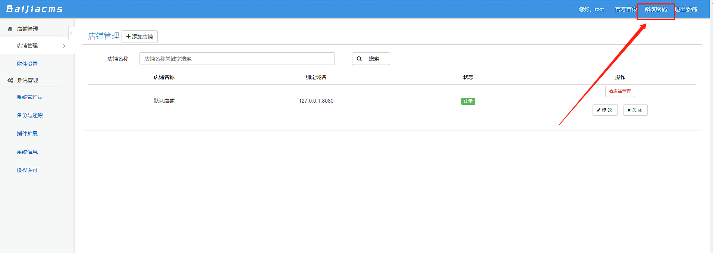Click the 店铺管理 gear button in 操作
This screenshot has height=253, width=713.
click(620, 91)
